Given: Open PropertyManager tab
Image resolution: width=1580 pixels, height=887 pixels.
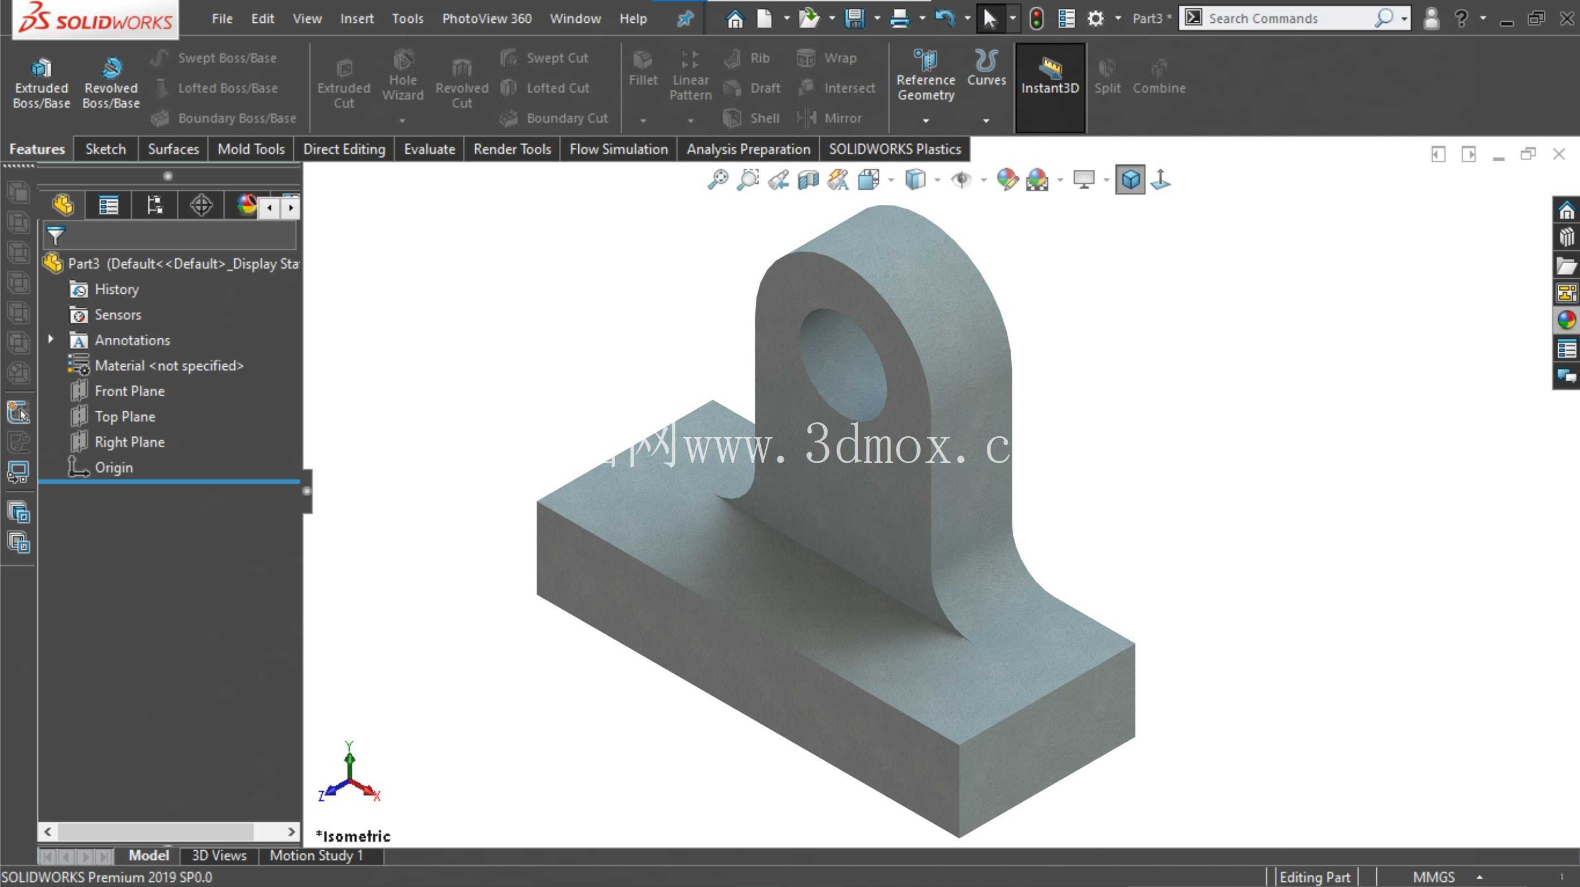Looking at the screenshot, I should (109, 205).
